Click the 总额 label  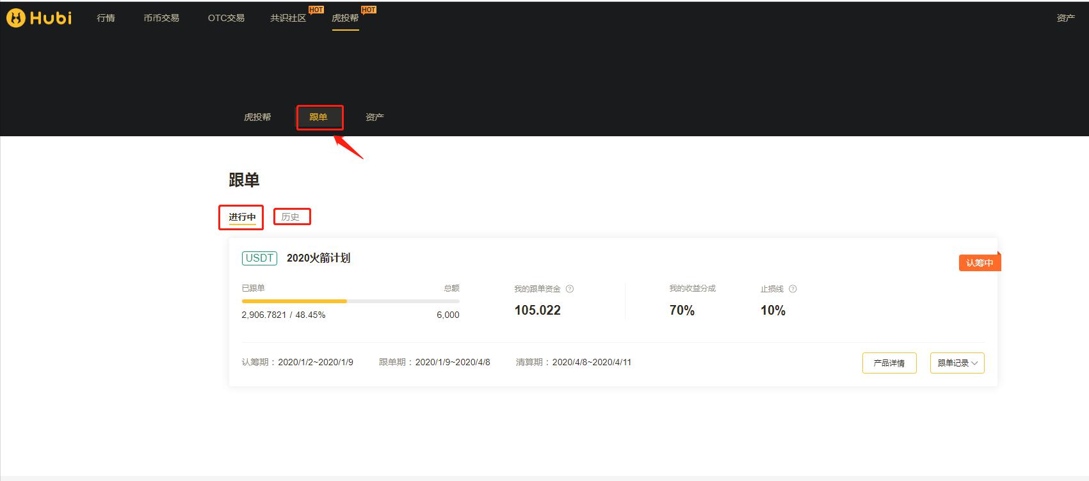click(451, 288)
